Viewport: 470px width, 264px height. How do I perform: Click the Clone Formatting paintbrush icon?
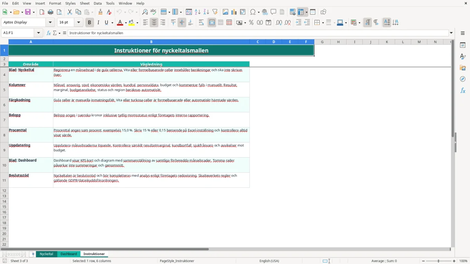pyautogui.click(x=100, y=12)
